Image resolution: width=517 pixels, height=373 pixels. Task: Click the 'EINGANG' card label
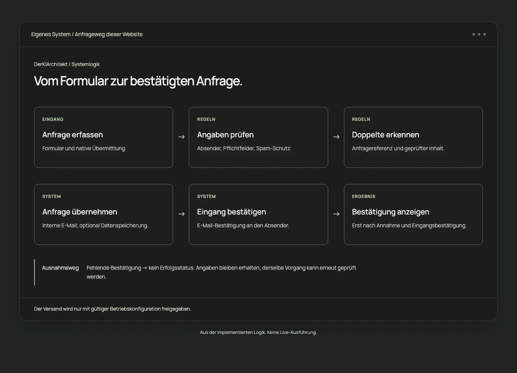[53, 119]
